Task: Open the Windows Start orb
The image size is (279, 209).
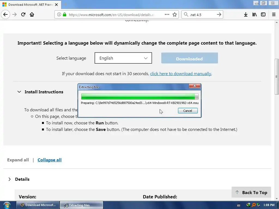Action: (x=7, y=205)
